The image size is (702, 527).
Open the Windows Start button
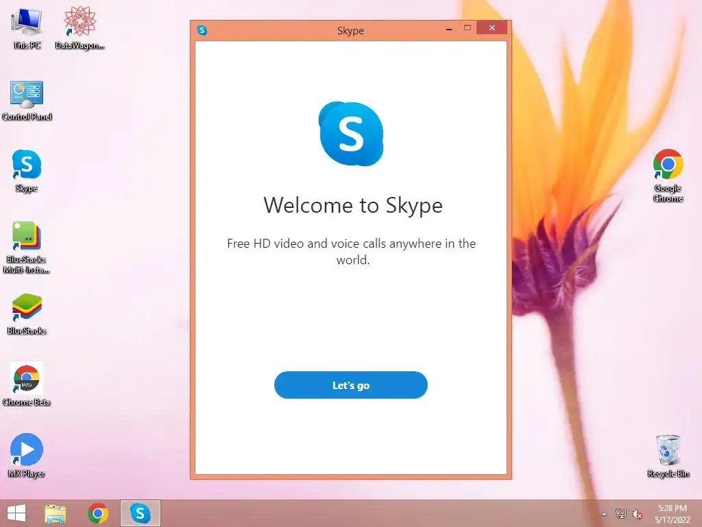coord(16,513)
